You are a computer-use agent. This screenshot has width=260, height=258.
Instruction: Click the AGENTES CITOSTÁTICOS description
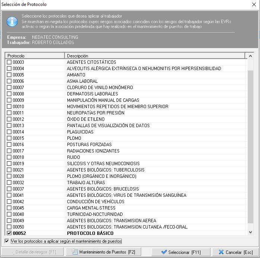point(91,62)
